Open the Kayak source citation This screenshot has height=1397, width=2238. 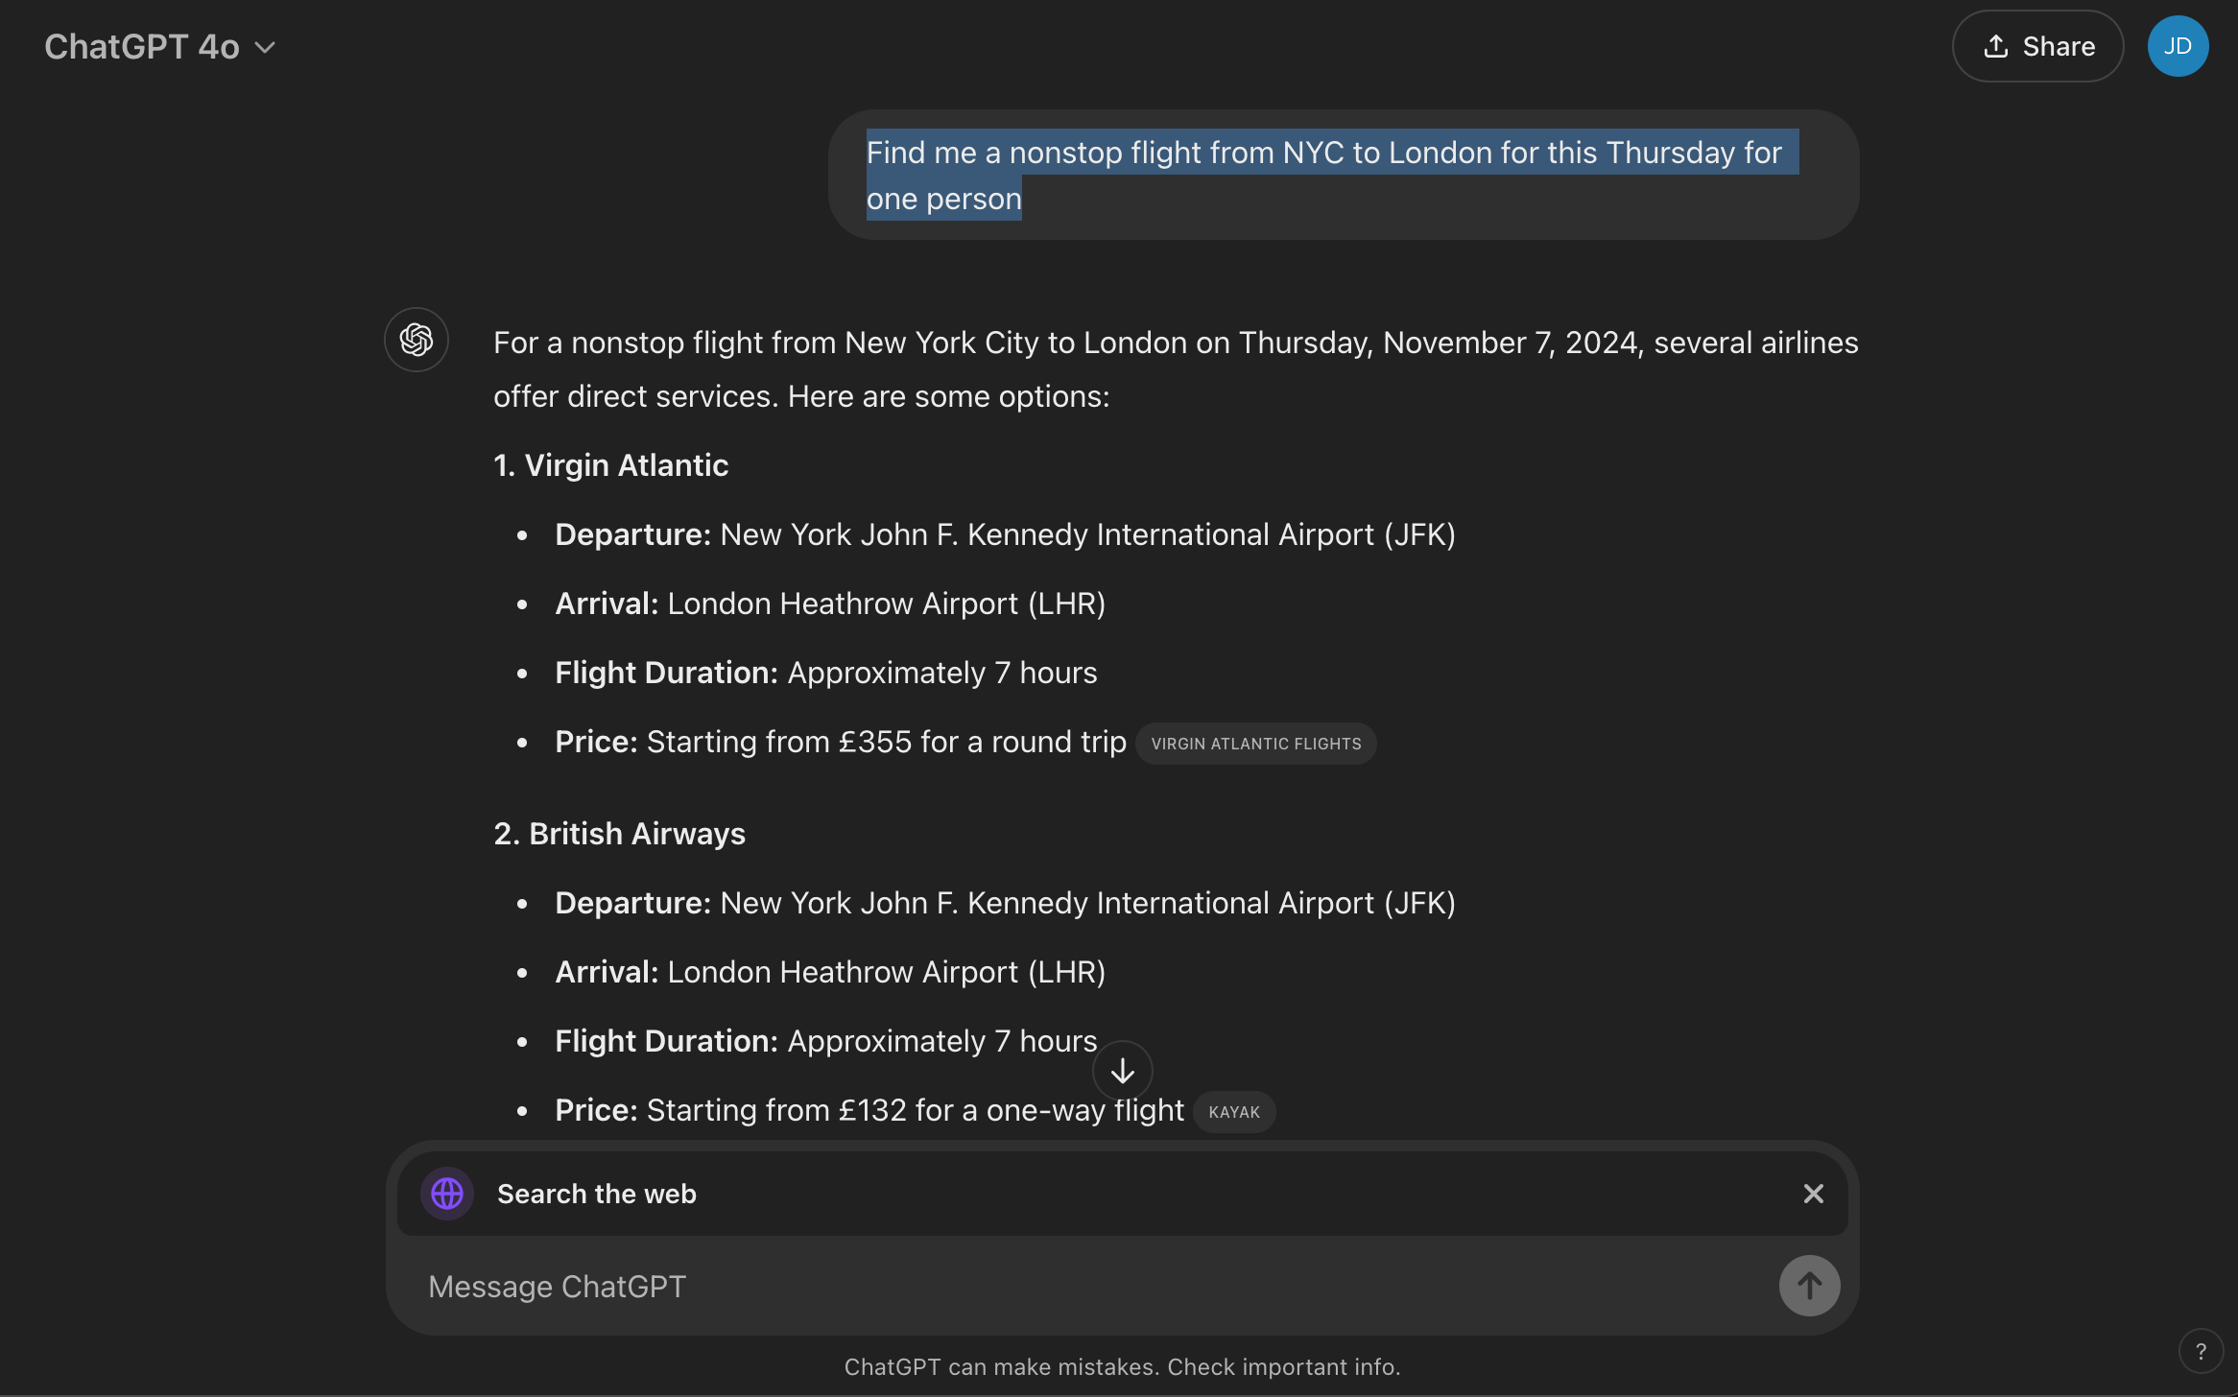(1234, 1112)
